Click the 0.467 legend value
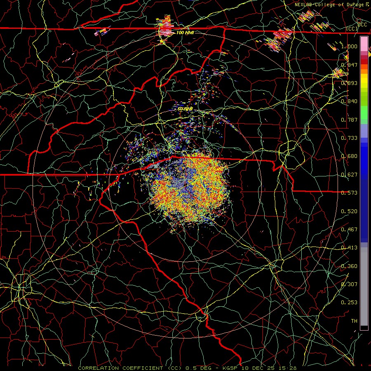The width and height of the screenshot is (371, 371). click(x=349, y=230)
